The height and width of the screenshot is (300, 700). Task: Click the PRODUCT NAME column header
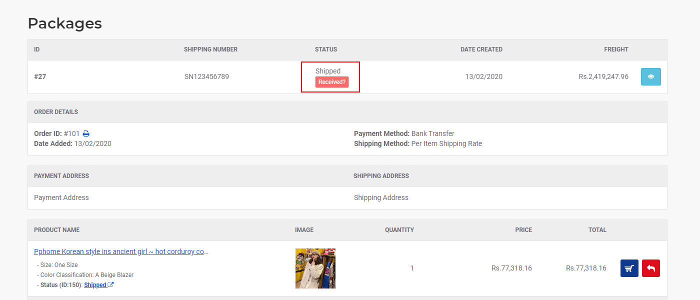tap(56, 230)
